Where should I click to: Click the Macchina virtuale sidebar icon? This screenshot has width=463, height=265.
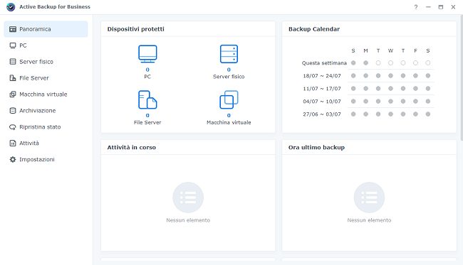(x=13, y=94)
